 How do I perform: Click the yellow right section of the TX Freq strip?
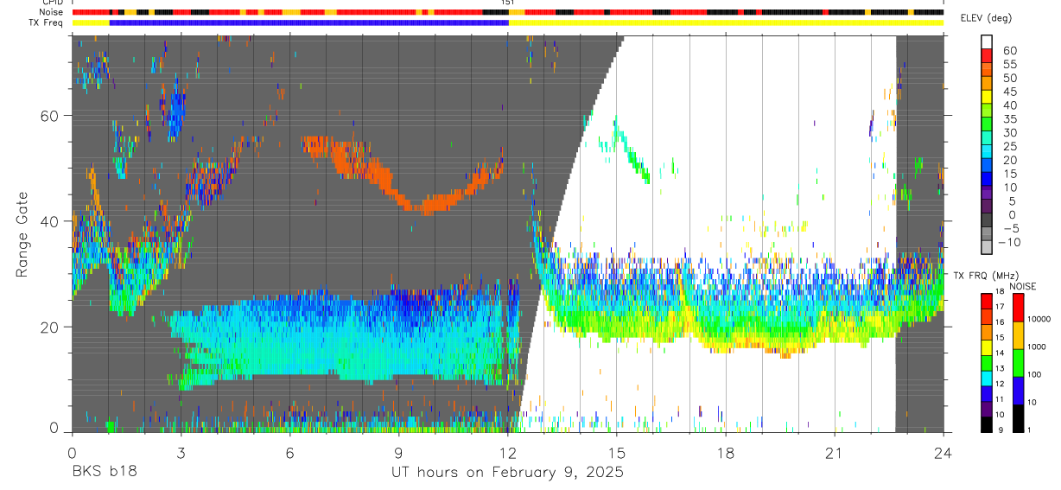[x=726, y=22]
